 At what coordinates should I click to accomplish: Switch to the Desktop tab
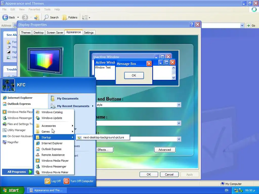click(38, 33)
